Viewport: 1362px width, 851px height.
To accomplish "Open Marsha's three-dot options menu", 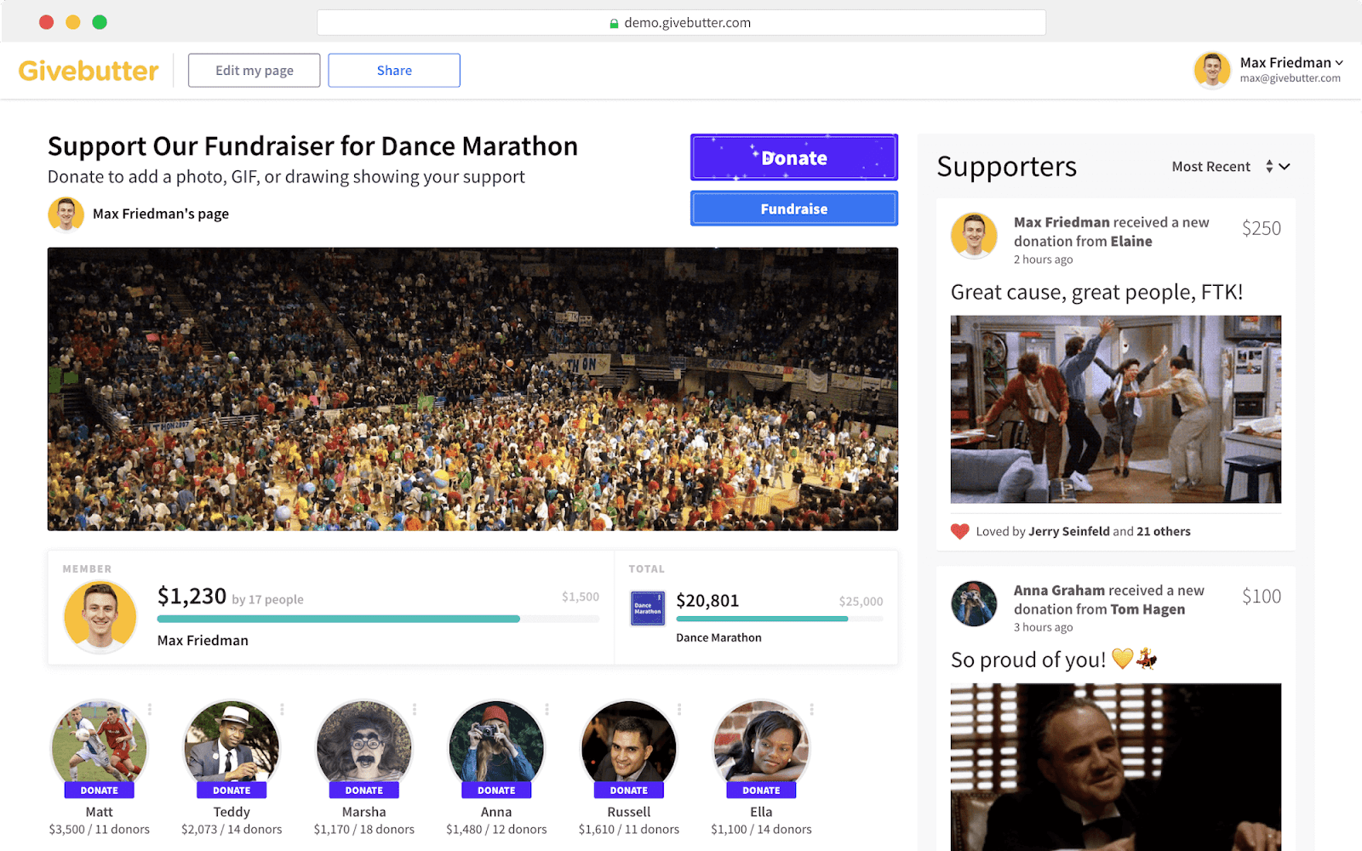I will [415, 709].
